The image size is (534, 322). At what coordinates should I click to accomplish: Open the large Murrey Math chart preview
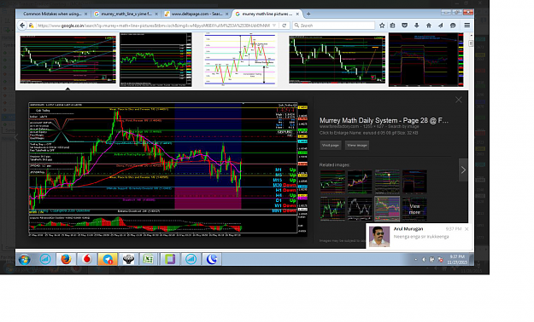168,170
